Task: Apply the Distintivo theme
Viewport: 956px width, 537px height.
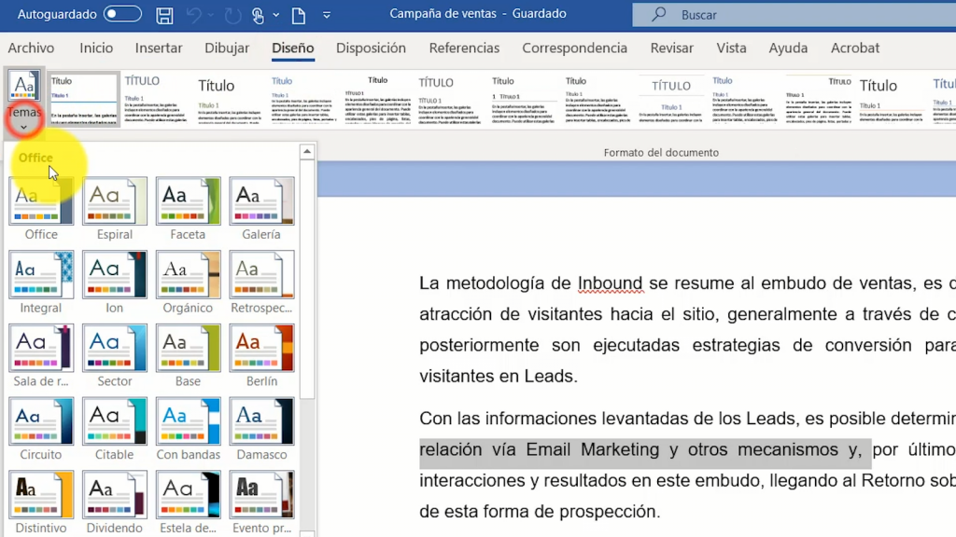Action: click(41, 503)
